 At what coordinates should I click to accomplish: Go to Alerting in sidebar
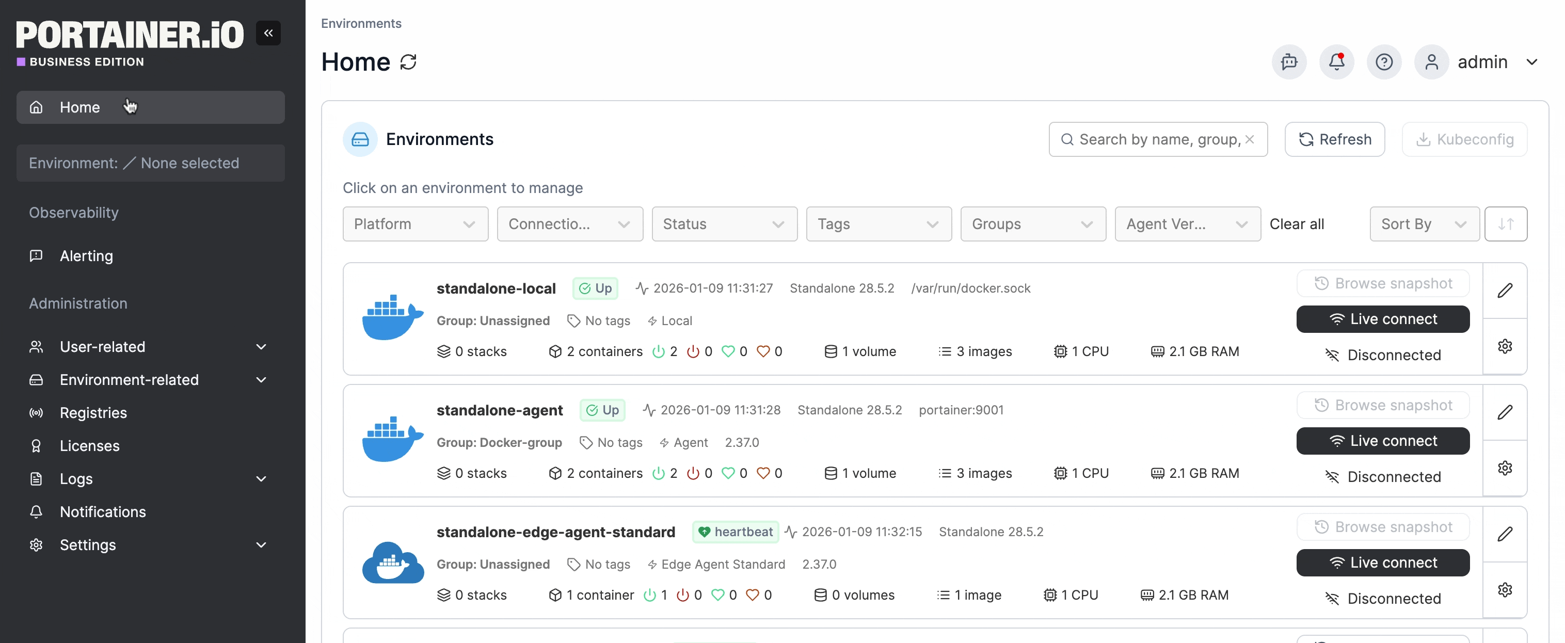pos(86,256)
